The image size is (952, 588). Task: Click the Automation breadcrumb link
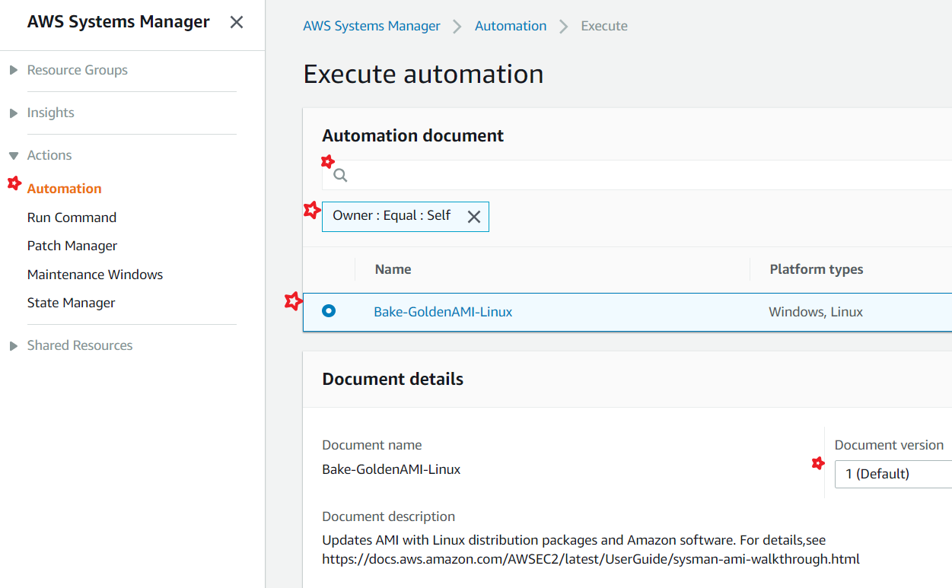coord(511,26)
